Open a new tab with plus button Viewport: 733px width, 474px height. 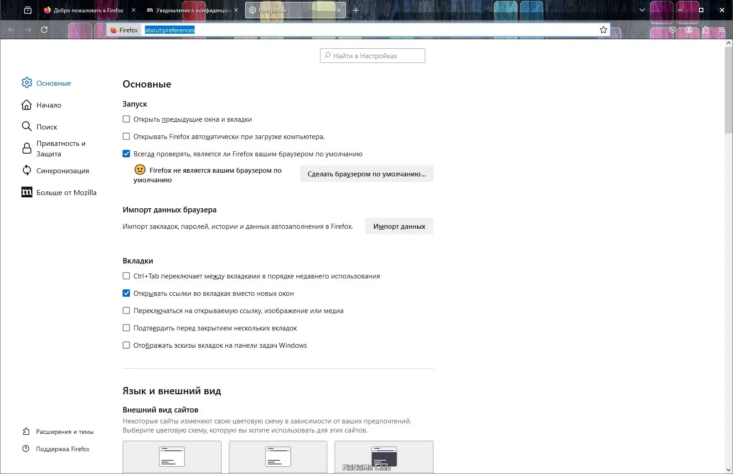coord(356,10)
